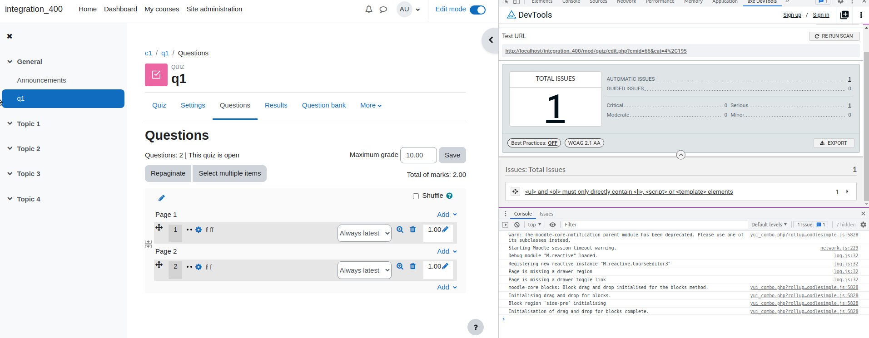The width and height of the screenshot is (869, 338).
Task: Open the messaging chat bubble icon
Action: [383, 9]
